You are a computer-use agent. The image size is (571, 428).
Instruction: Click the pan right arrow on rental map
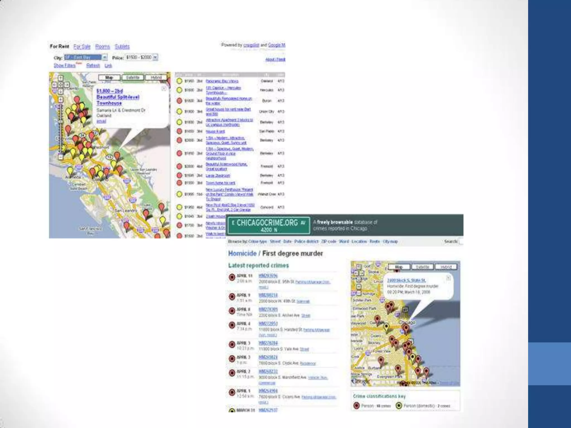67,85
